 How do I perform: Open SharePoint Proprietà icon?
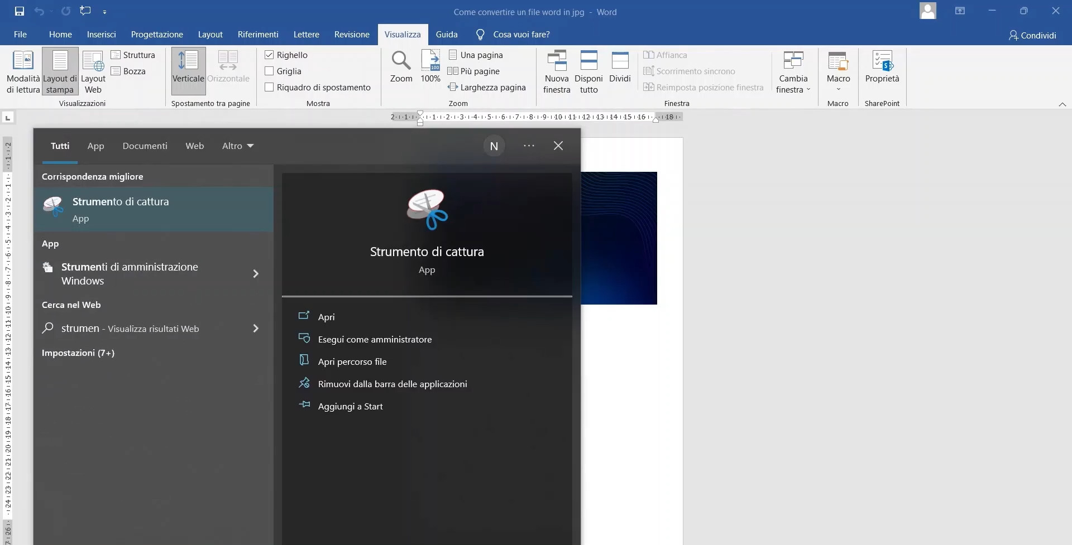pyautogui.click(x=882, y=60)
